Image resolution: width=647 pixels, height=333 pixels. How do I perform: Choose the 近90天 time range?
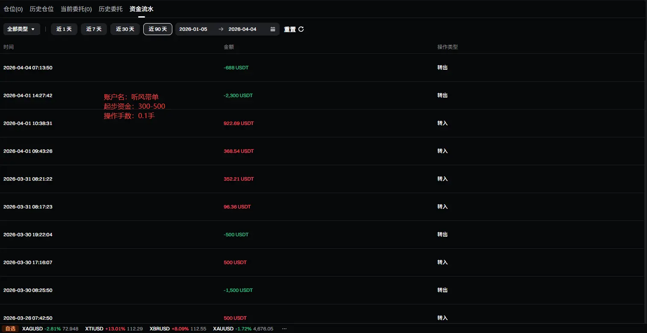(158, 29)
